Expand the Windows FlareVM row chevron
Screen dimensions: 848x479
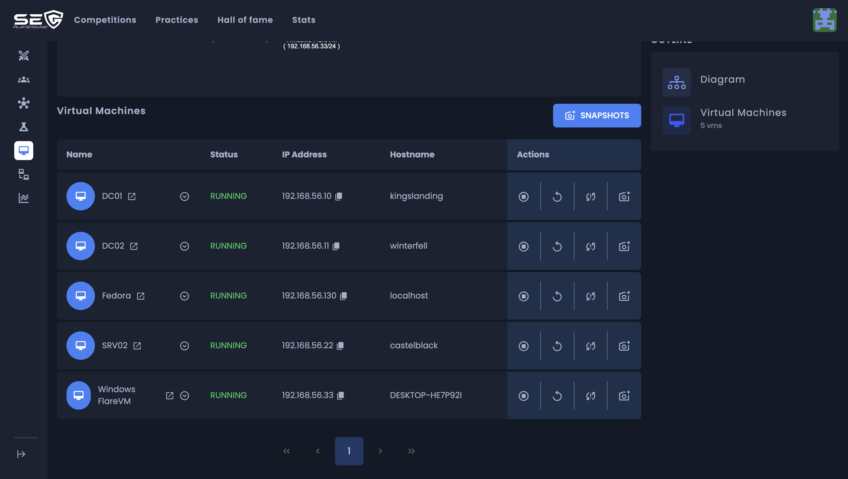coord(185,395)
